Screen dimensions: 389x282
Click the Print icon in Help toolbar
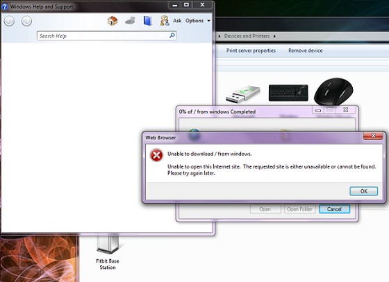(x=131, y=21)
